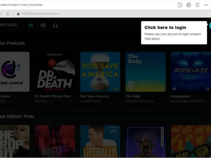Click the 'Click here to login' heading
The image size is (211, 158).
pyautogui.click(x=165, y=28)
